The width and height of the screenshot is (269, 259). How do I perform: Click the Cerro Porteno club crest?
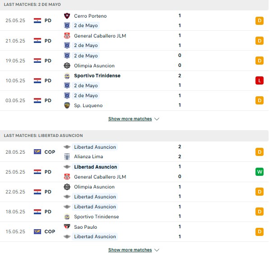coord(67,16)
